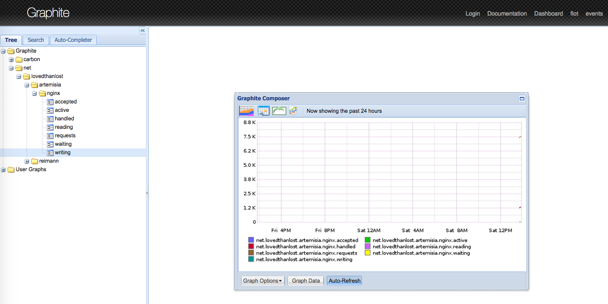608x304 pixels.
Task: Click the teal nginx.writing legend swatch
Action: [251, 259]
